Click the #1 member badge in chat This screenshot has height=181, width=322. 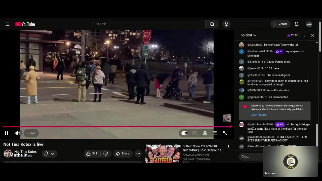(x=280, y=124)
